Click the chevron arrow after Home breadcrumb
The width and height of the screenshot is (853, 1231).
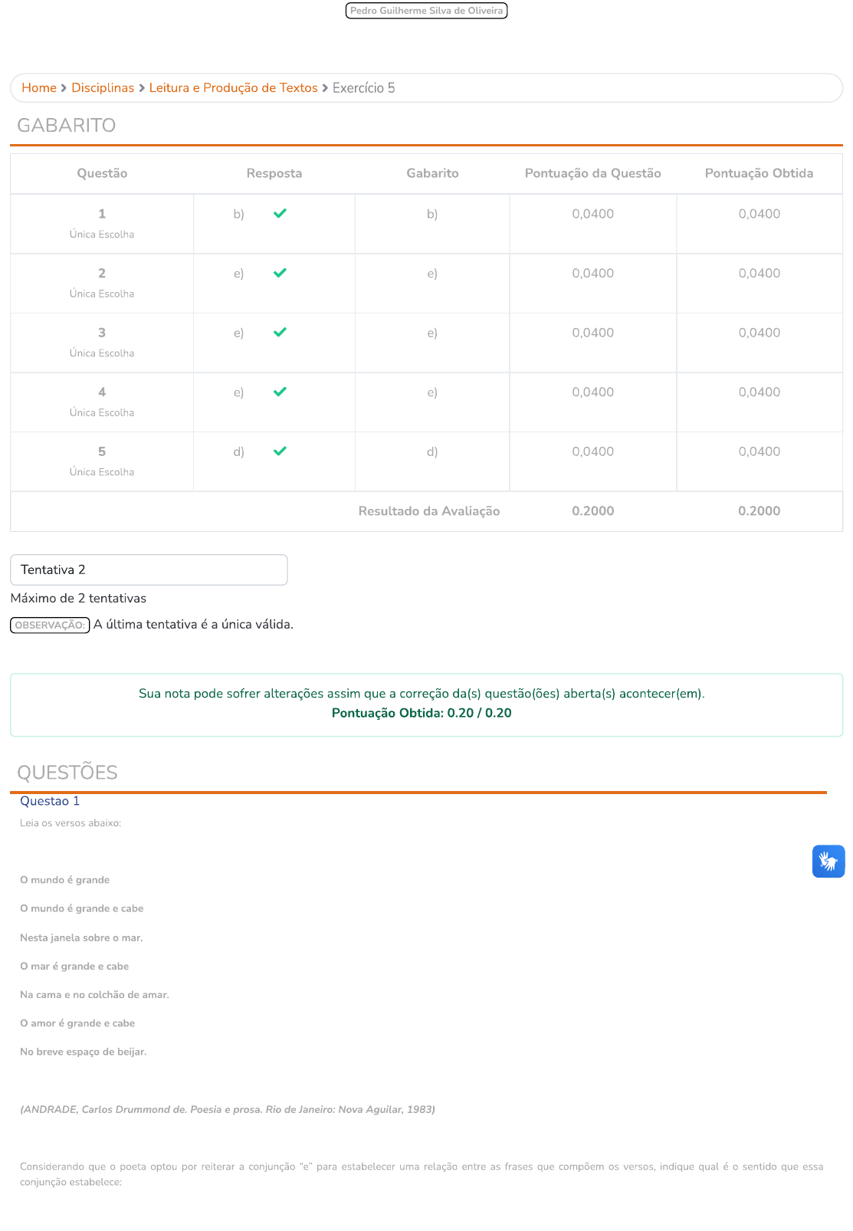coord(64,88)
